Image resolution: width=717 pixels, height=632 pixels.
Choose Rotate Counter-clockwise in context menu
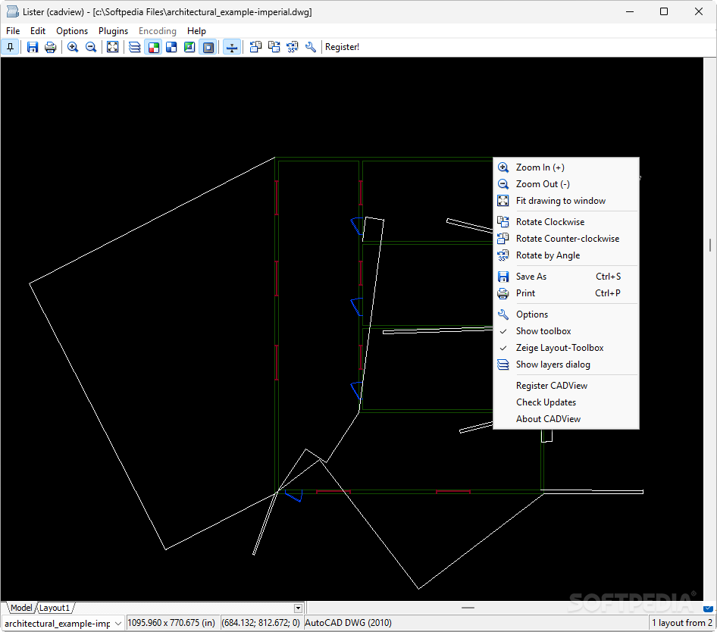click(566, 238)
